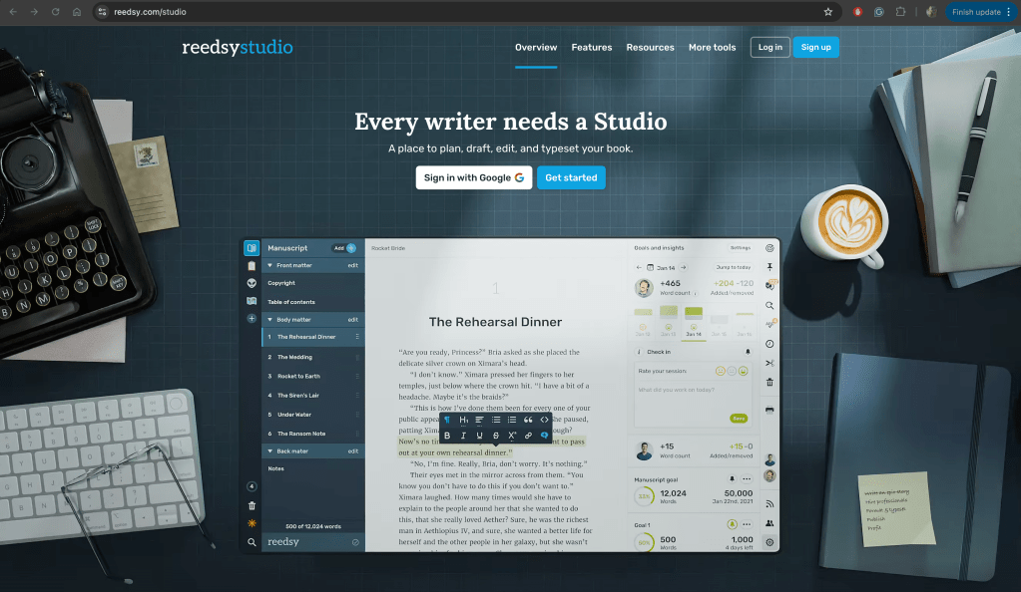The height and width of the screenshot is (592, 1021).
Task: Open search from the left sidebar magnifier icon
Action: tap(252, 542)
